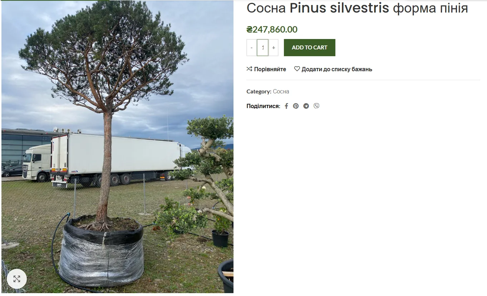
Task: Open the Сосна category link
Action: click(281, 91)
